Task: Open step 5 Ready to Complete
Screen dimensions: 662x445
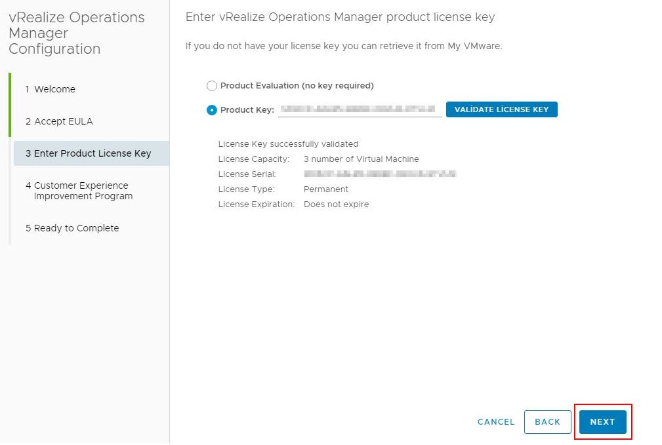Action: [x=72, y=228]
